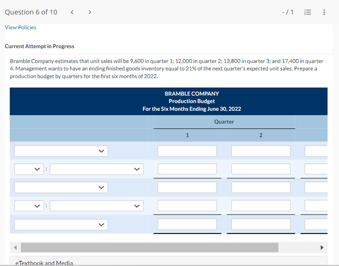Click the Quarter column group header
This screenshot has height=266, width=339.
224,122
